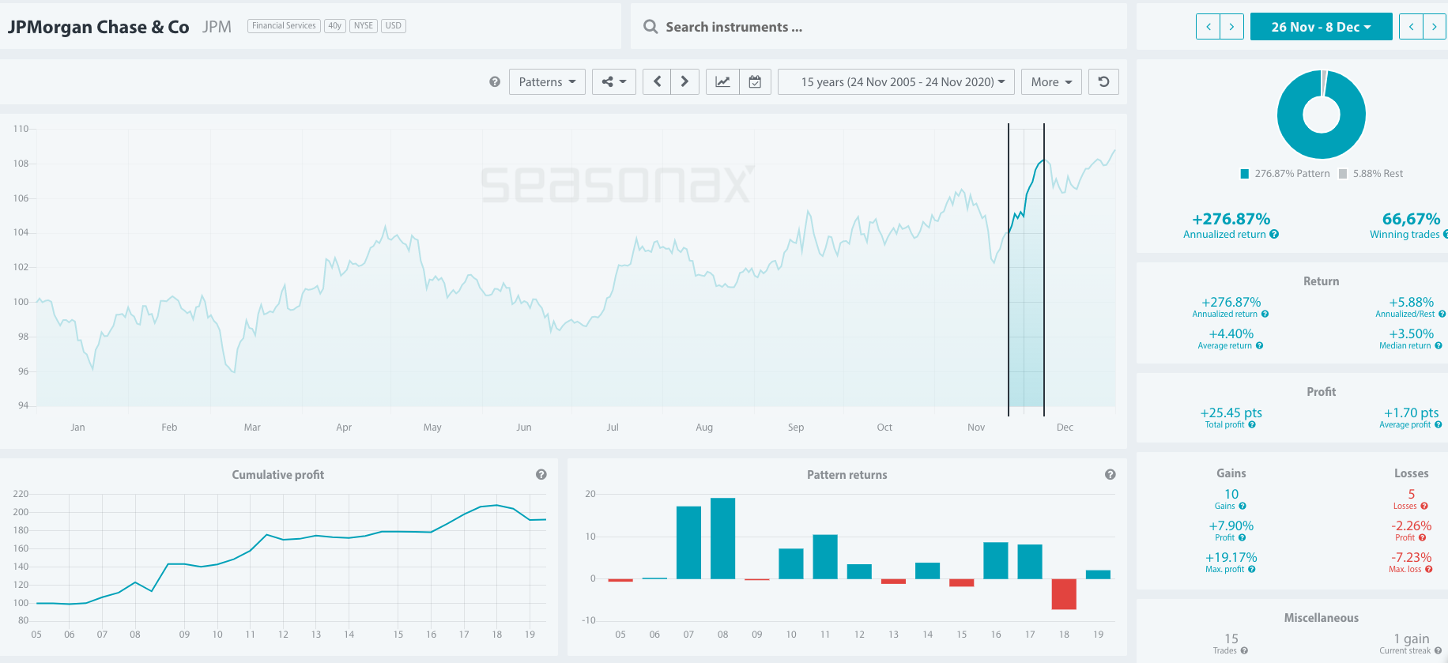The width and height of the screenshot is (1448, 663).
Task: Go to the next chart period with the right arrow
Action: tap(685, 81)
